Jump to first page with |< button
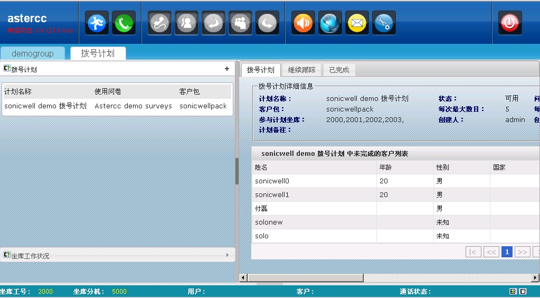Screen dimensions: 540x298 pyautogui.click(x=473, y=252)
